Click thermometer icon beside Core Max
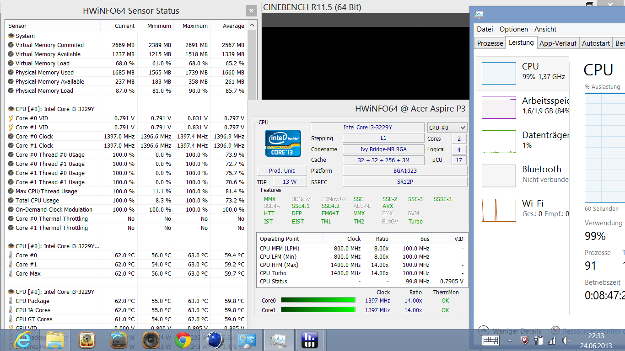 pos(11,273)
